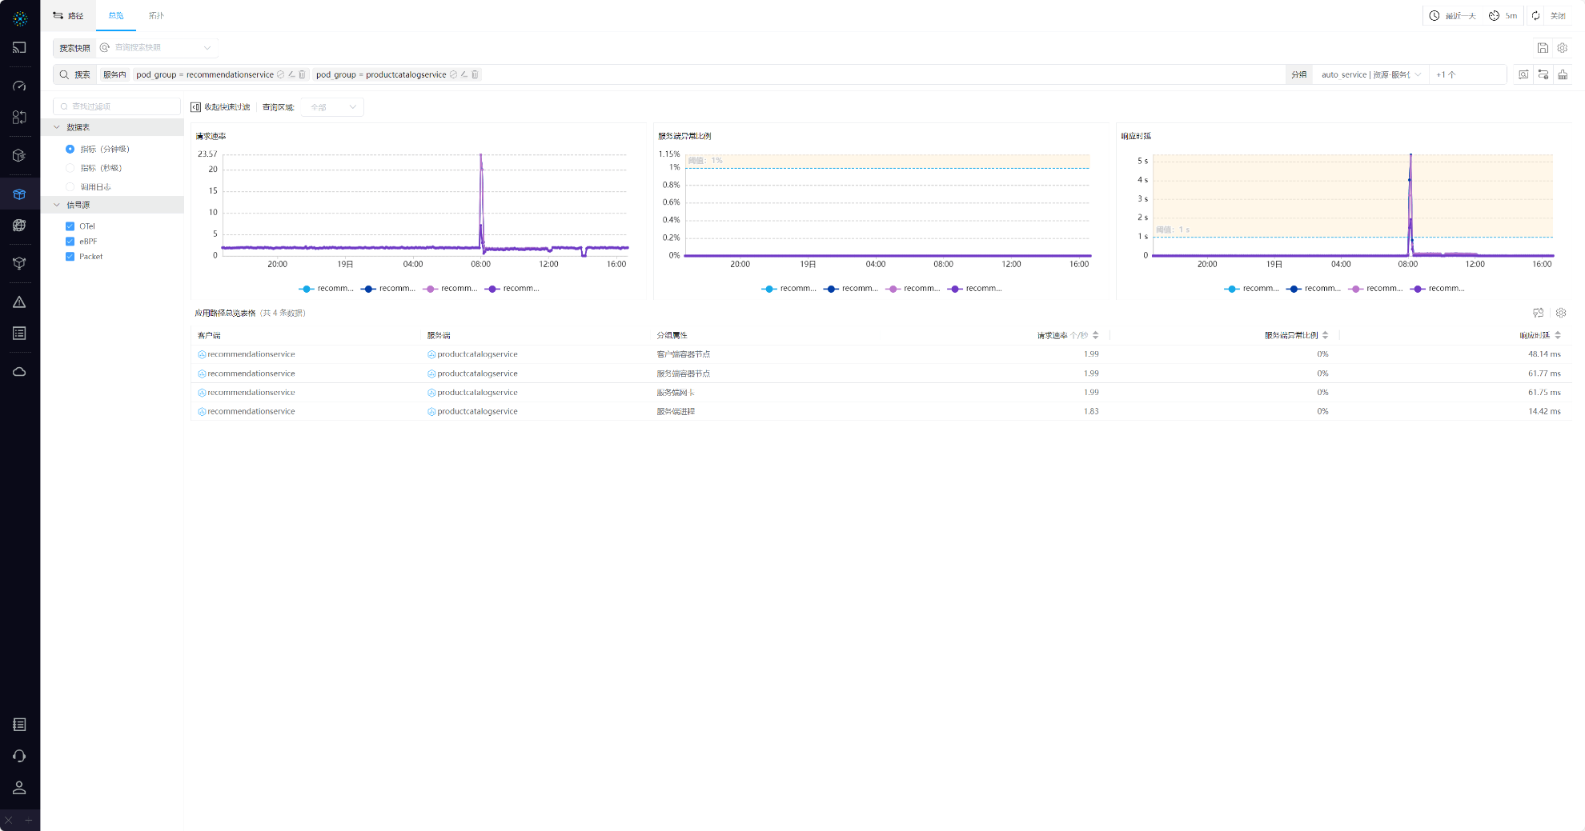Select the 指标 (秒级) radio button

[x=70, y=168]
